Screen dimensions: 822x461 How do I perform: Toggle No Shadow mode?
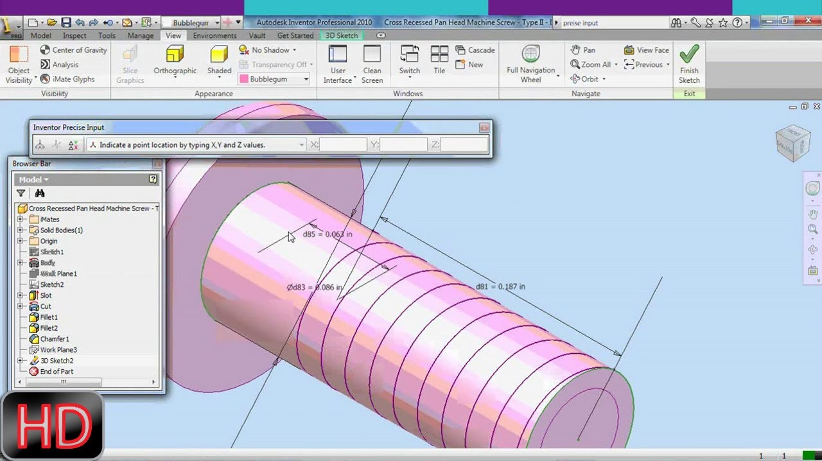pos(266,49)
